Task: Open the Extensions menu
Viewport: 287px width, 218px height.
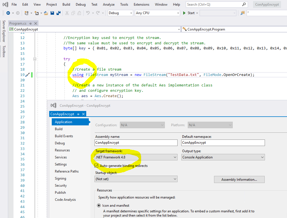Action: tap(141, 5)
